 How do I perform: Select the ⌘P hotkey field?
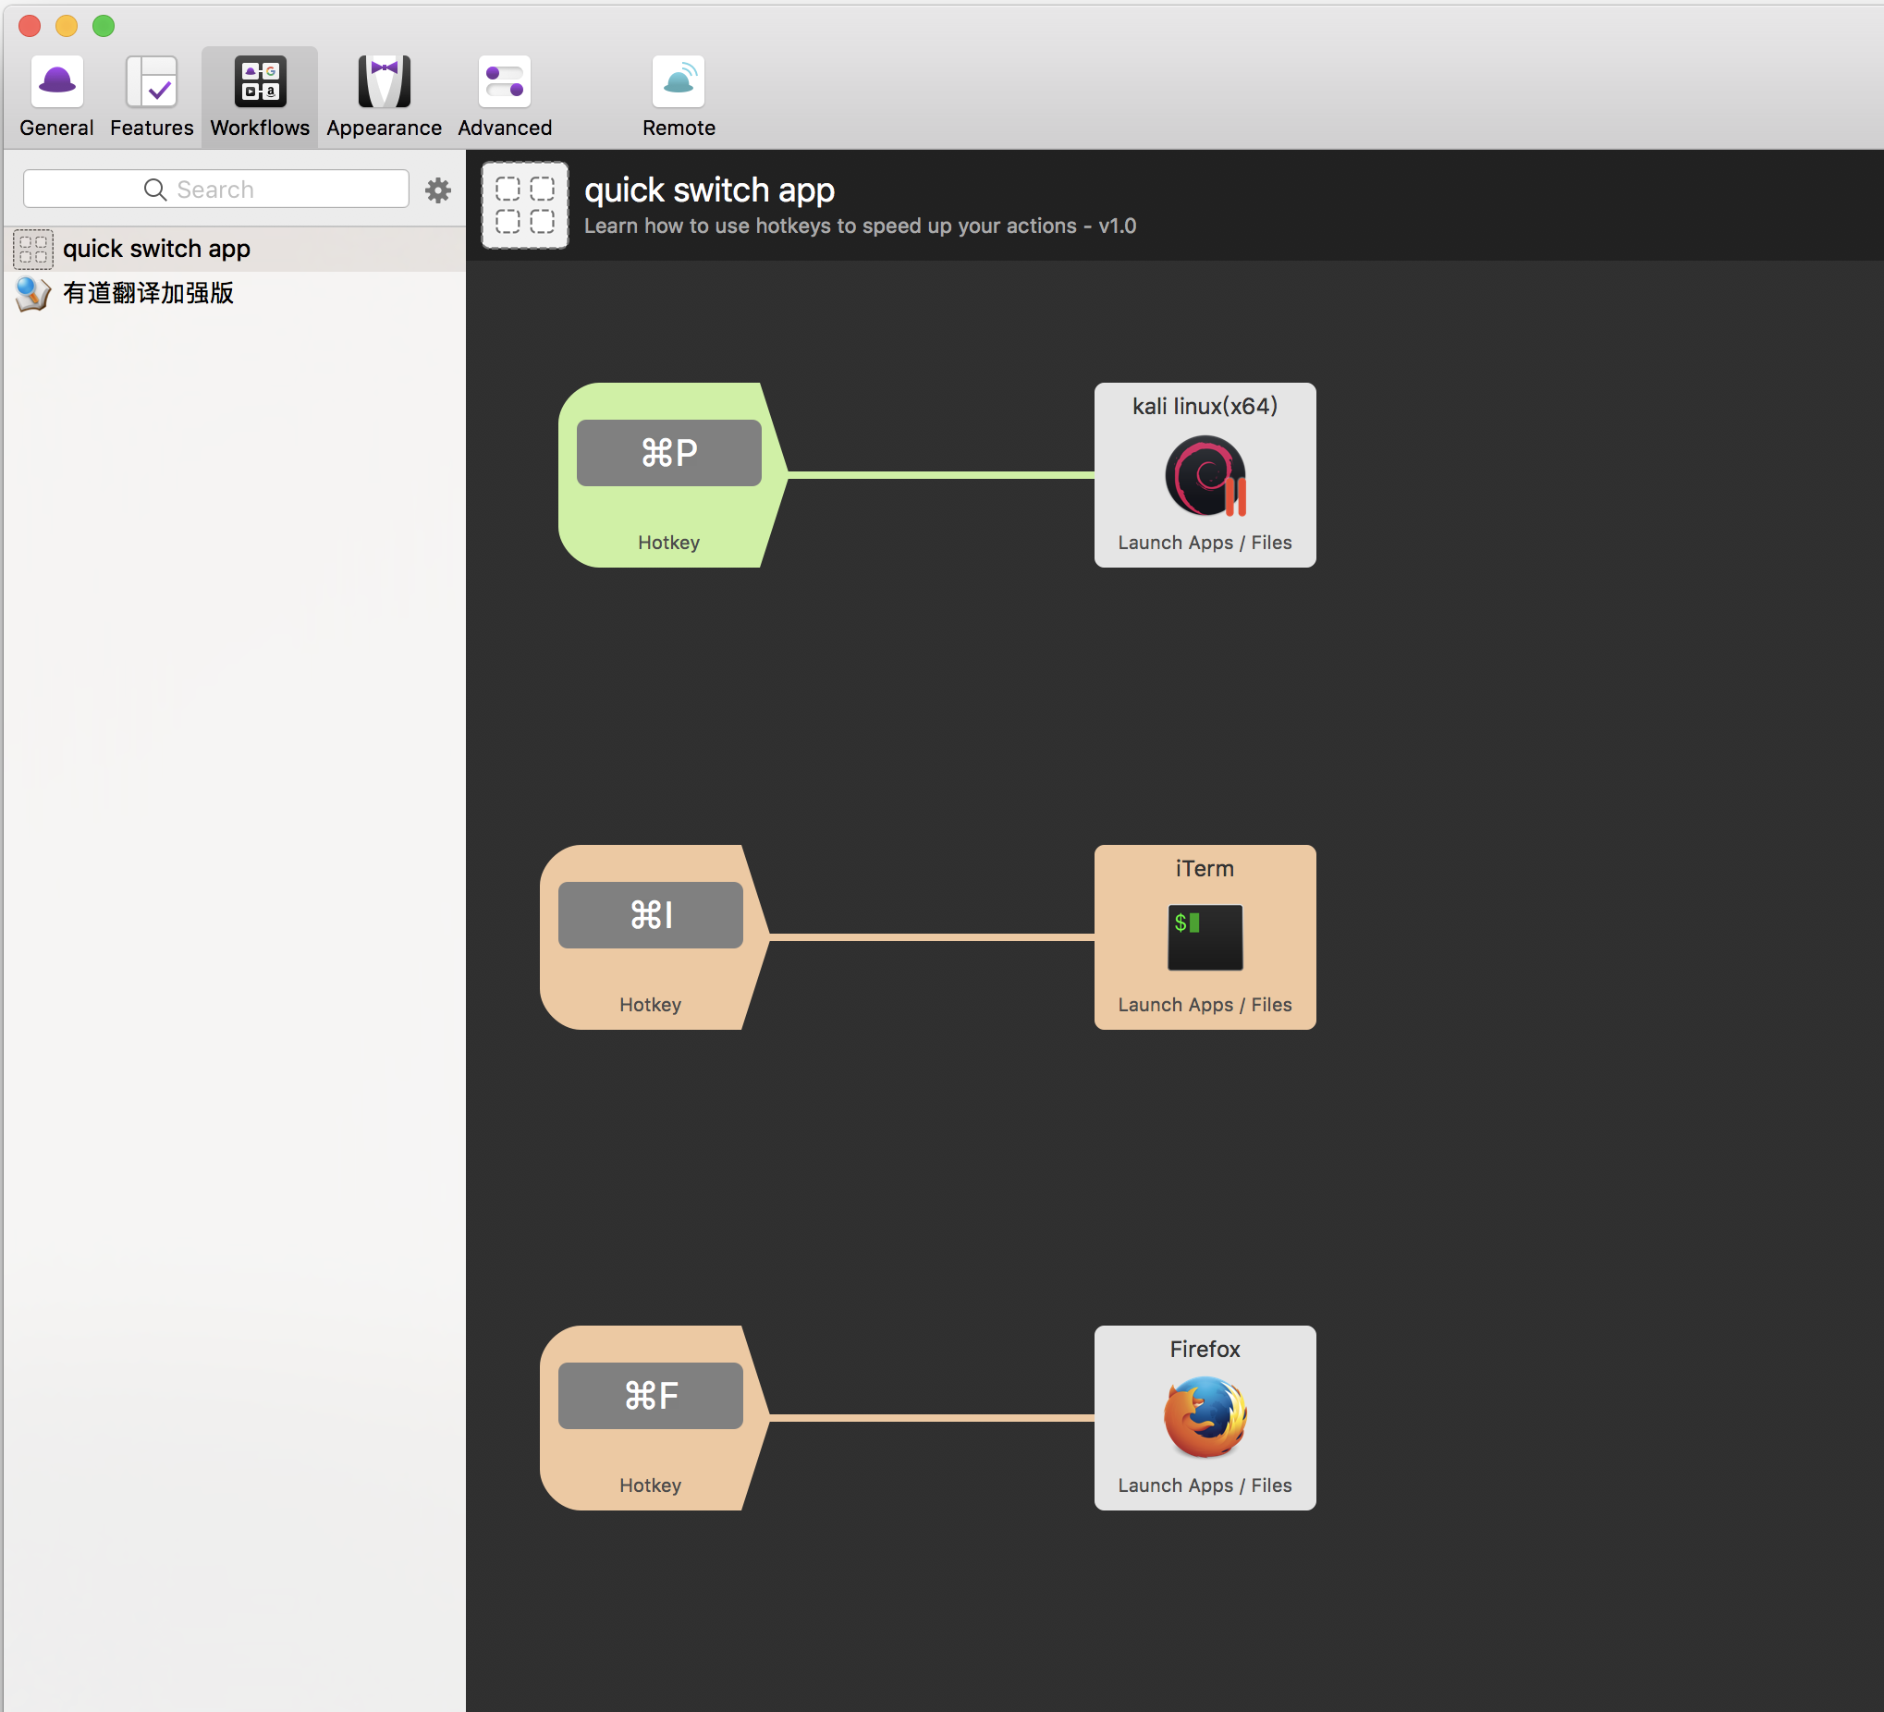[668, 453]
